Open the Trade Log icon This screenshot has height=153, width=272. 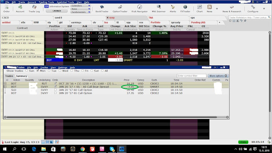[x=34, y=9]
